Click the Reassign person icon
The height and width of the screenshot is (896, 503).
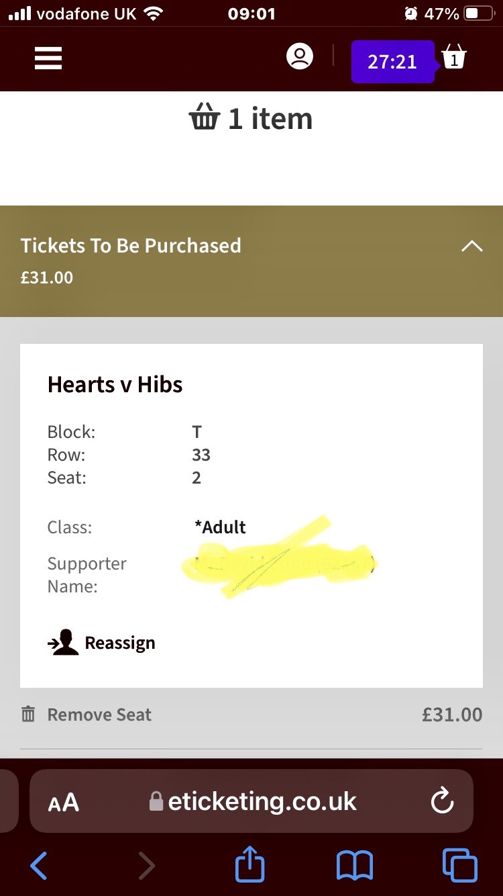click(62, 641)
